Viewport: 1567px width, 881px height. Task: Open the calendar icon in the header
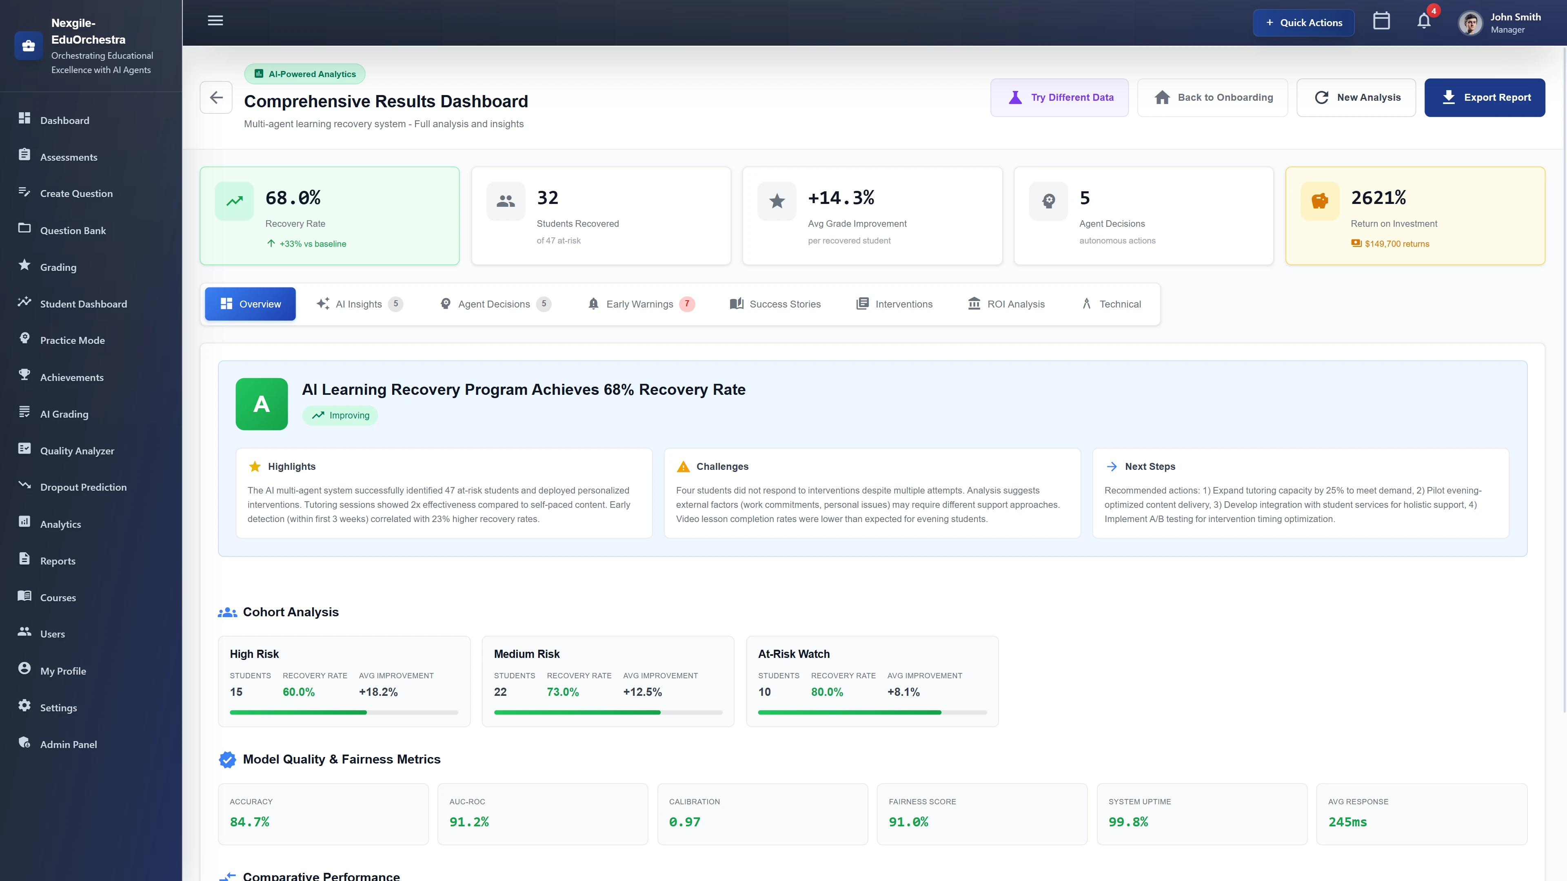pos(1381,21)
